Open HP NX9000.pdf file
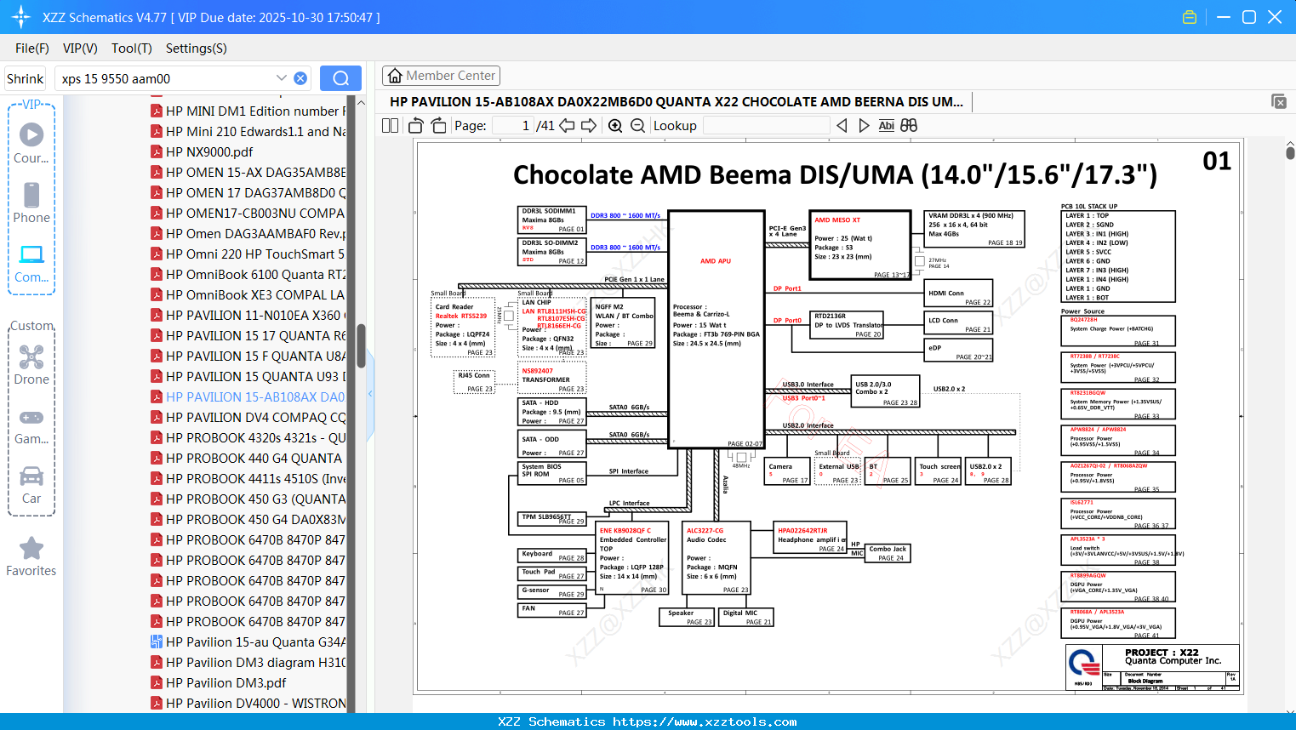The width and height of the screenshot is (1296, 730). [202, 151]
